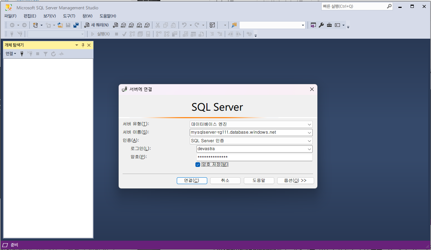431x250 pixels.
Task: Click the 취소 cancel button
Action: click(225, 181)
